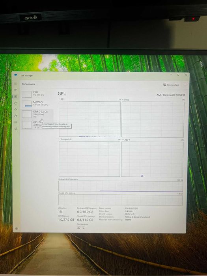Open the Copy engine graph dropdown
207x276 pixels.
[x=125, y=100]
